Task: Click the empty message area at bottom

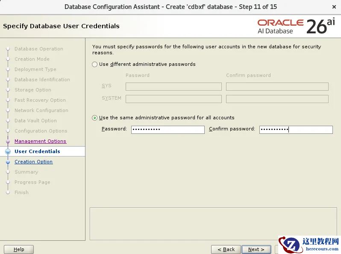Action: pos(213,224)
